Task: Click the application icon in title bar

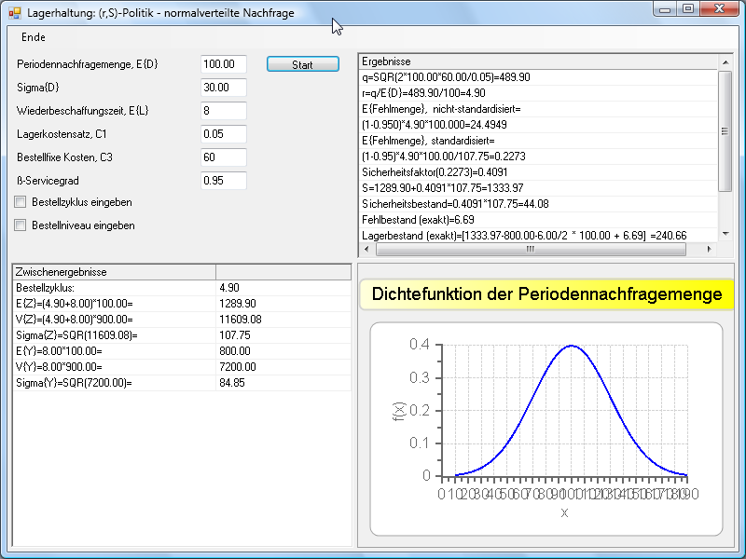Action: point(14,12)
